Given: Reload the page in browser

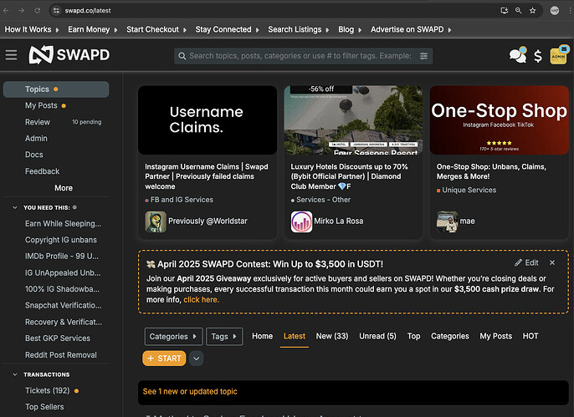Looking at the screenshot, I should 38,11.
